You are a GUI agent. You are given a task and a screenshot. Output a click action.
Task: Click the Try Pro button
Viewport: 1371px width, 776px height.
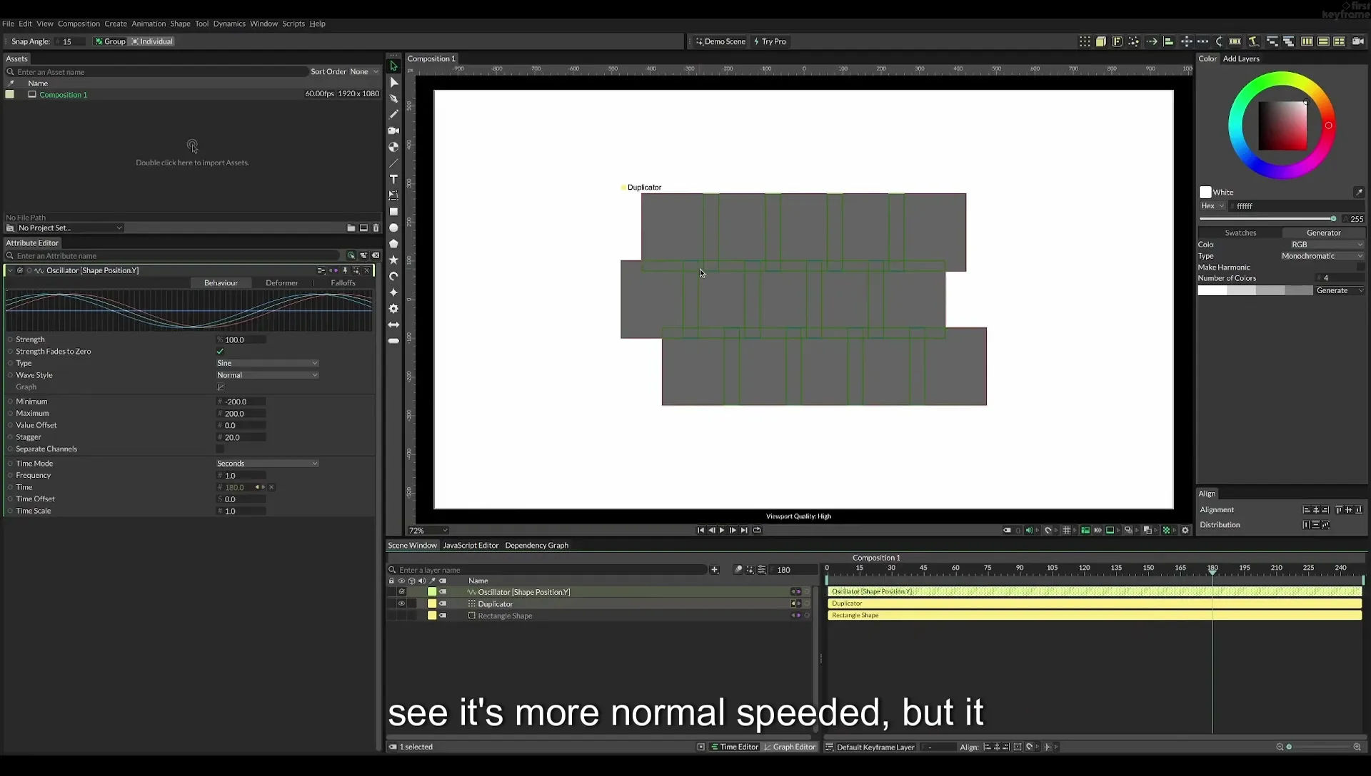770,41
